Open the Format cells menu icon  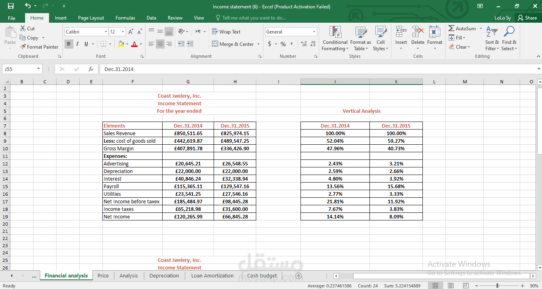[434, 32]
